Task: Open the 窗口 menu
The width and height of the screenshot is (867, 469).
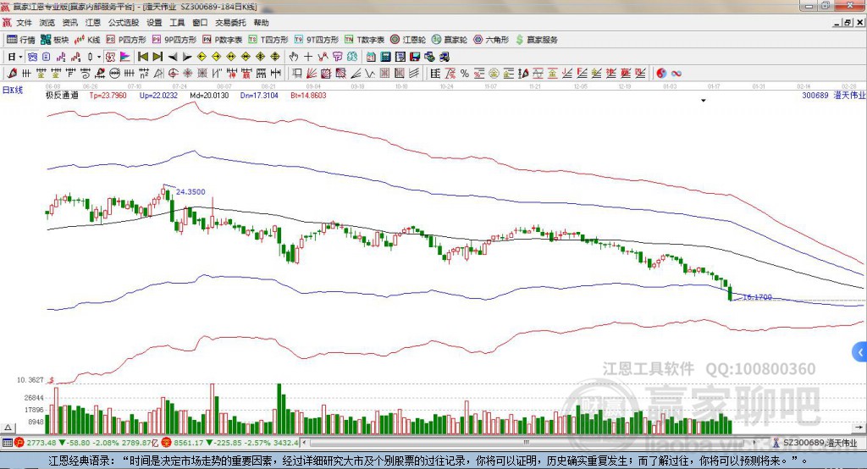Action: point(200,23)
